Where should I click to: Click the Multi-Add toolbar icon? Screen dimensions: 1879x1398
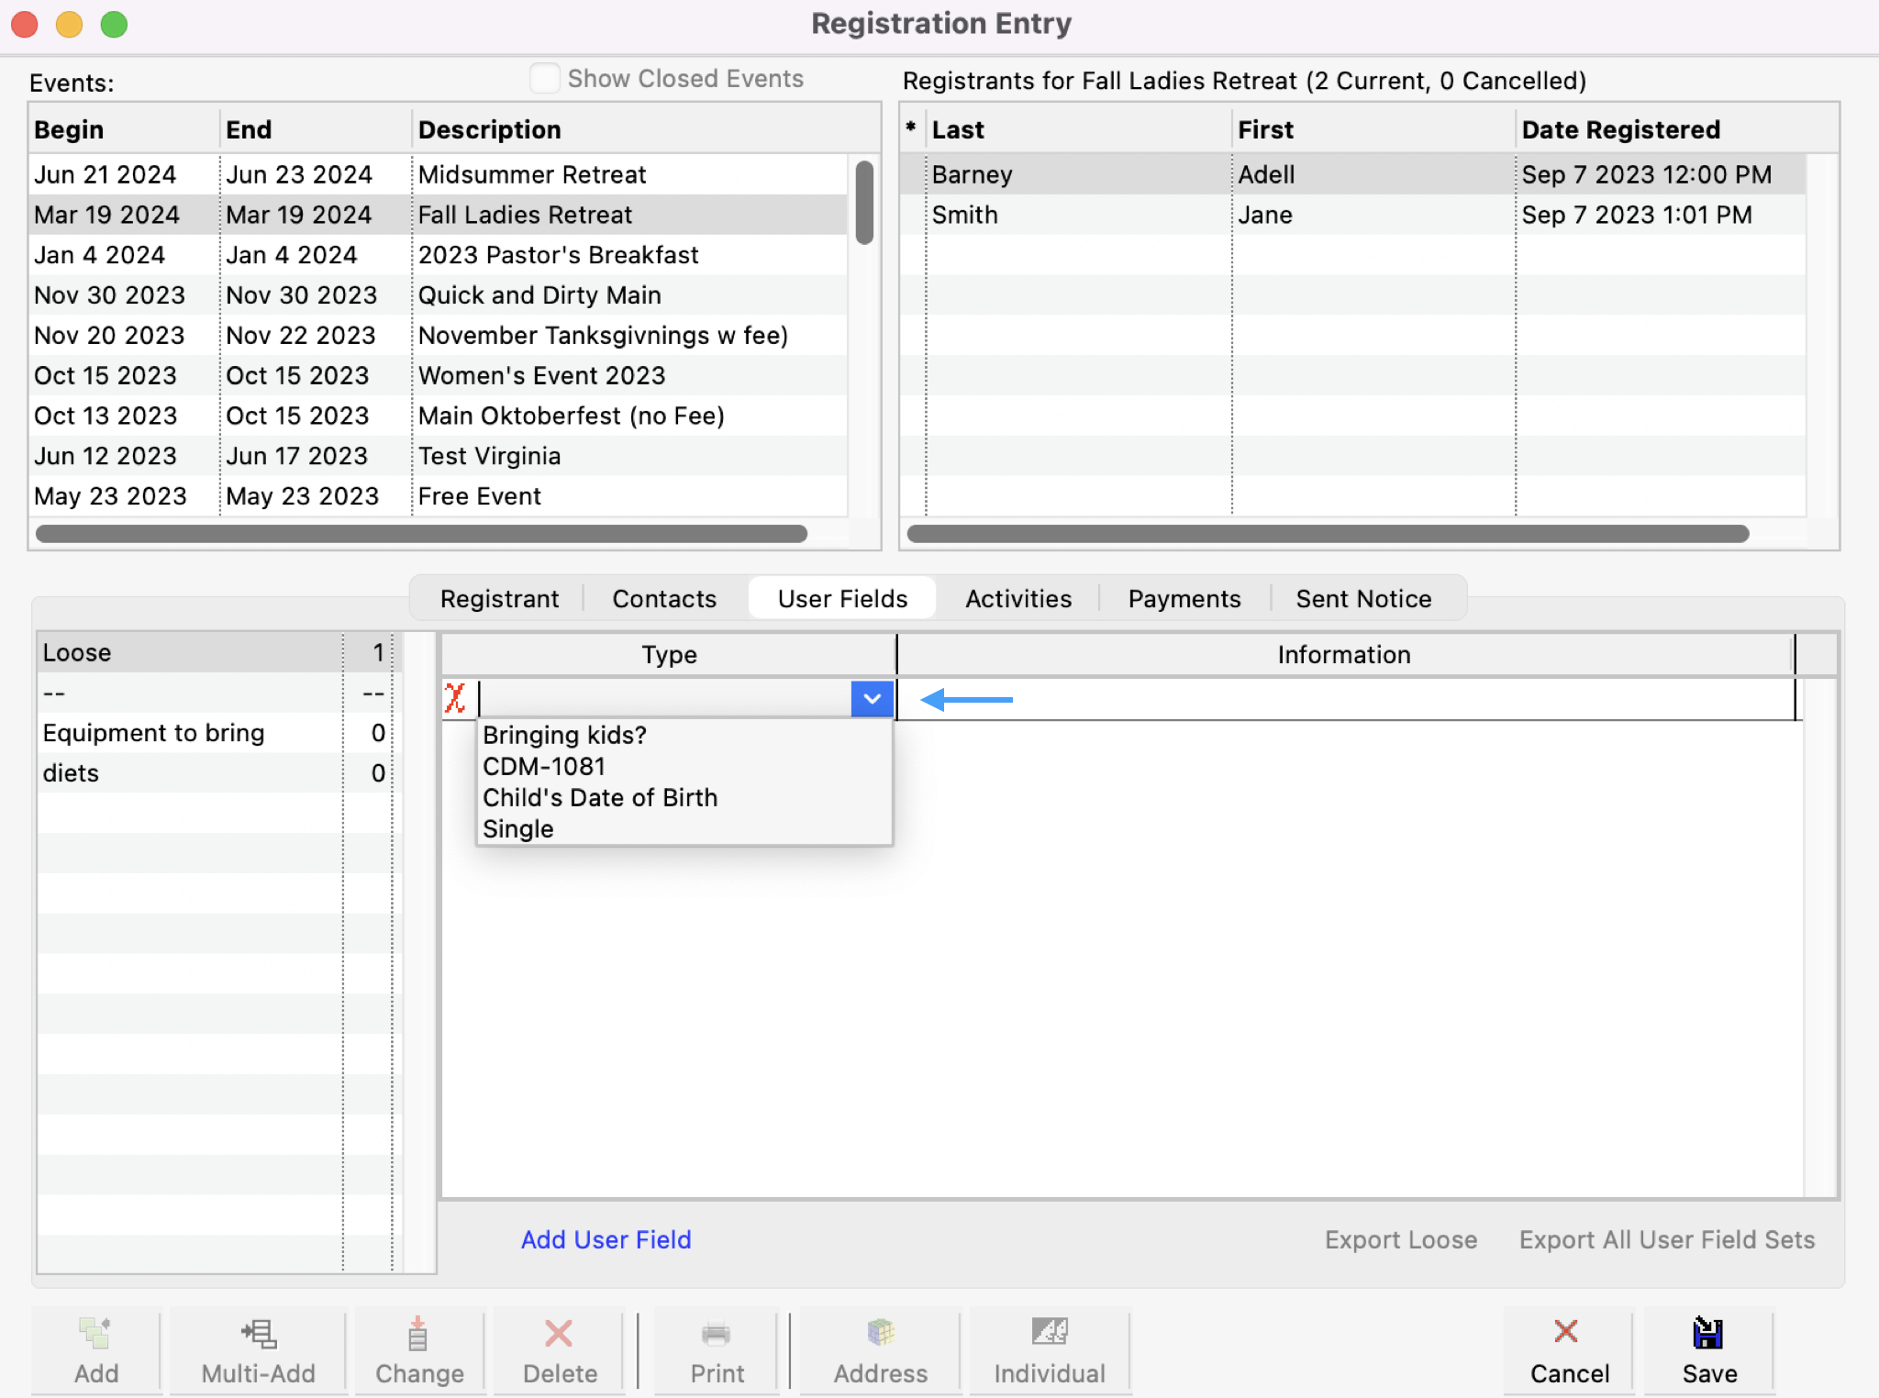(258, 1333)
